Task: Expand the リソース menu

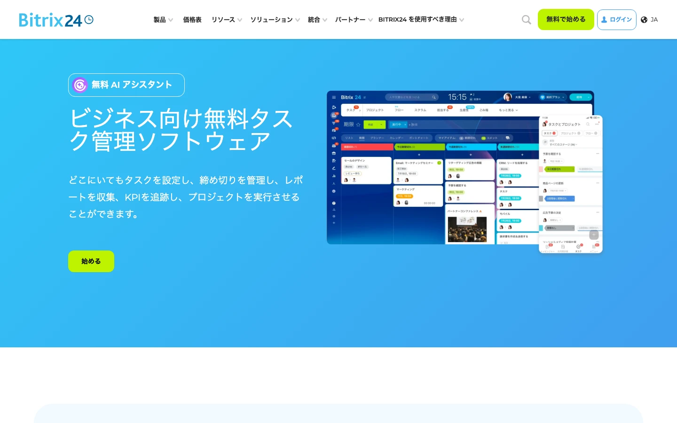Action: [x=227, y=20]
